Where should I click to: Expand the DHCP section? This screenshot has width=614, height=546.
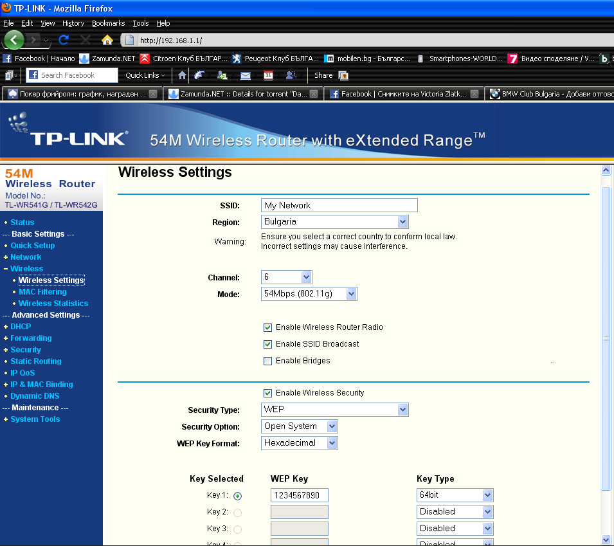coord(21,326)
